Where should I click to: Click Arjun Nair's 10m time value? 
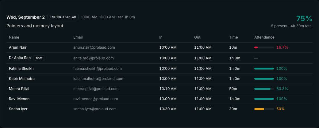click(233, 47)
